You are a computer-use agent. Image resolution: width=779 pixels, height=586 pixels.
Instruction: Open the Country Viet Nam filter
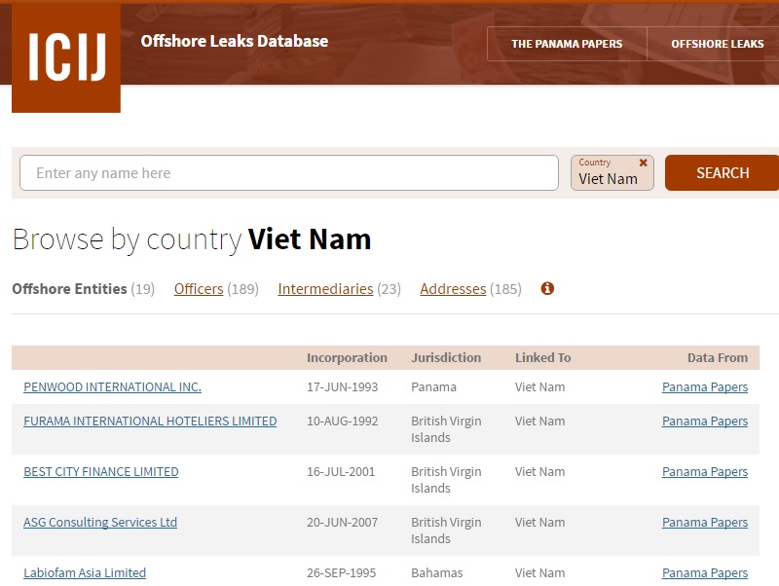point(612,173)
